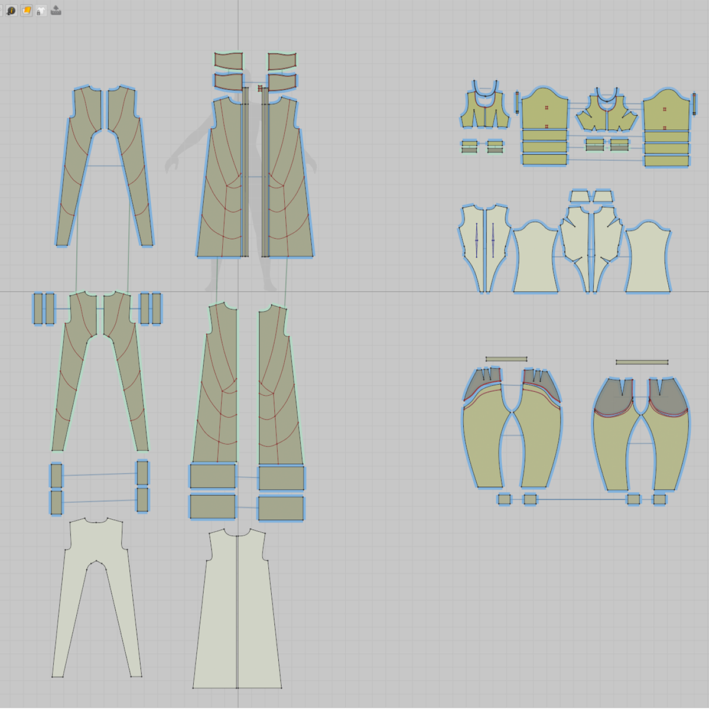Click the leftmost small square piece below the pants

(503, 499)
